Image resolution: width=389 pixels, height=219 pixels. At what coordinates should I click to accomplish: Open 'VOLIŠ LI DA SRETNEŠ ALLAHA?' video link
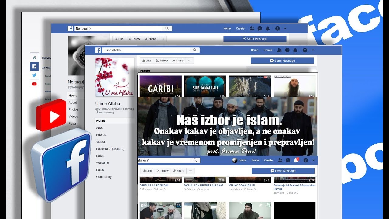204,185
